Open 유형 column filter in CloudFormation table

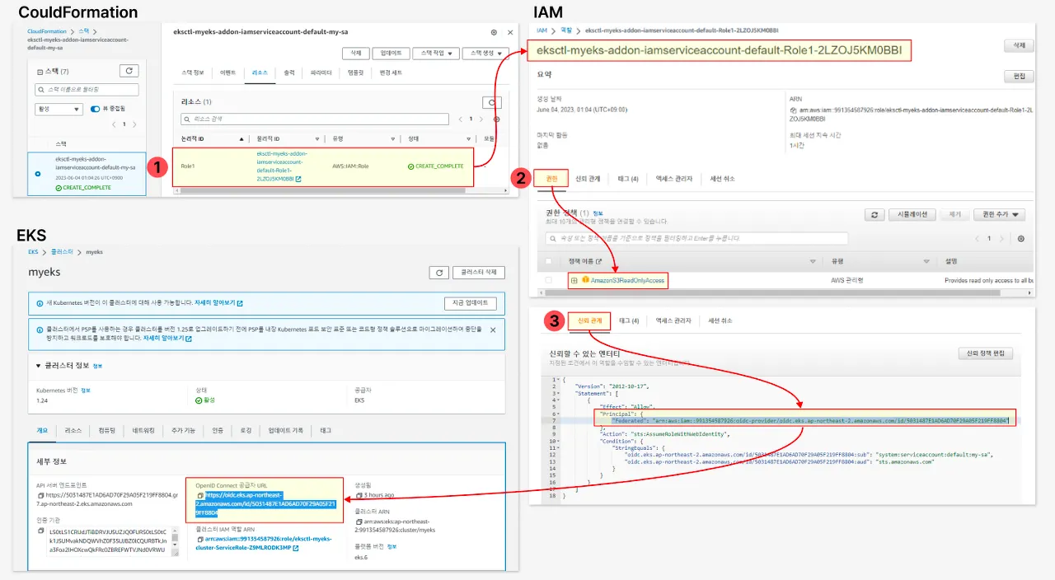395,138
